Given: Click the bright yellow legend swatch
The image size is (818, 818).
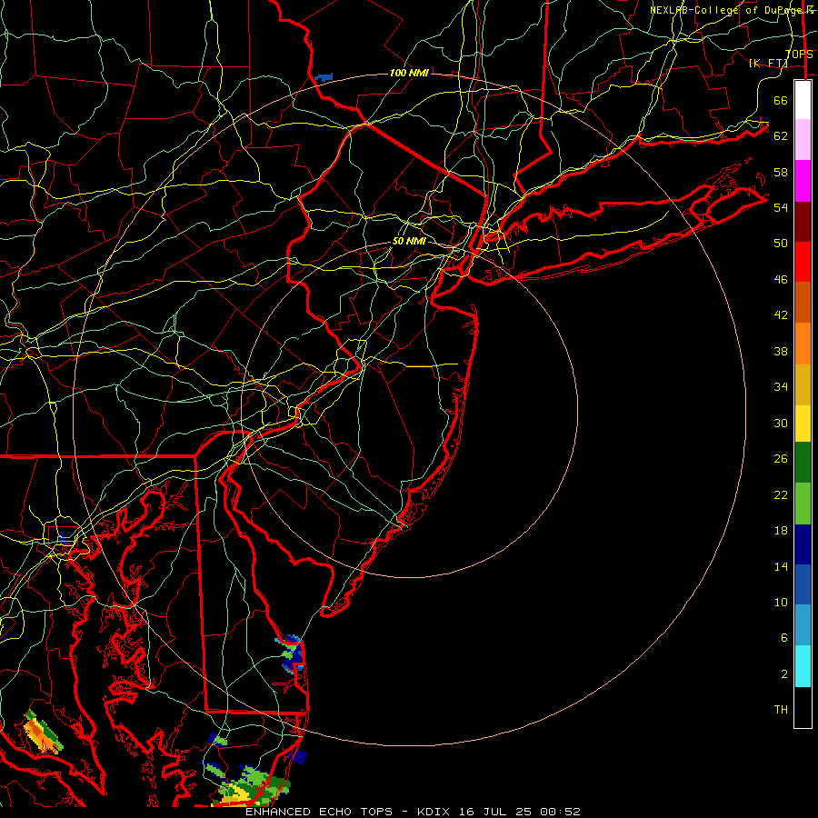Looking at the screenshot, I should pos(803,423).
